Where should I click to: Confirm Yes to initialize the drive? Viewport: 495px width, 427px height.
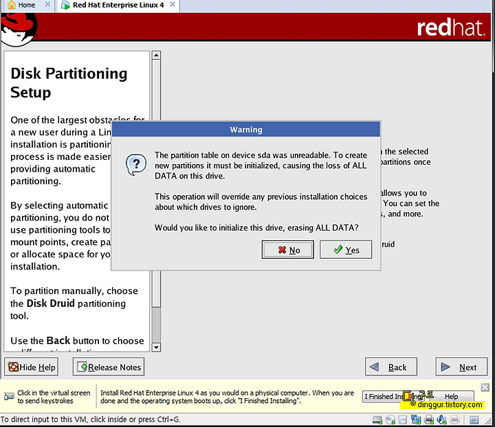coord(346,250)
